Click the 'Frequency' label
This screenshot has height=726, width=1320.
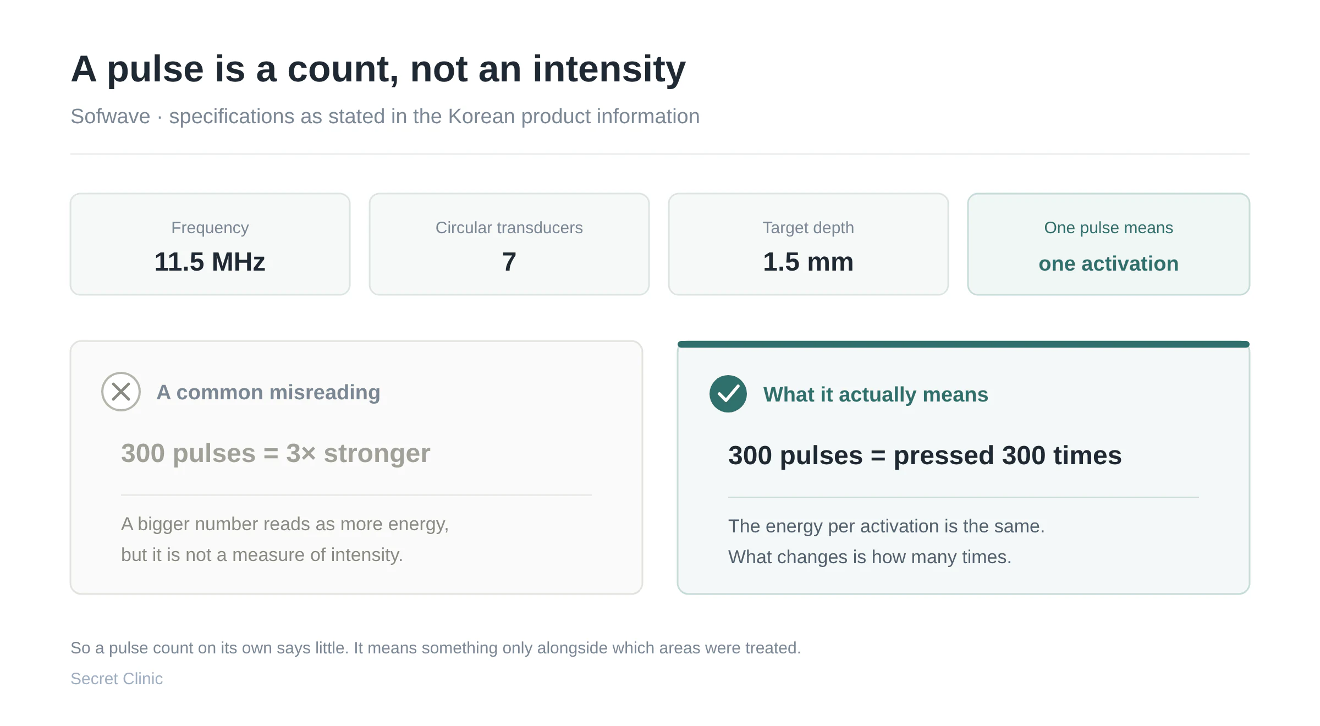click(210, 228)
